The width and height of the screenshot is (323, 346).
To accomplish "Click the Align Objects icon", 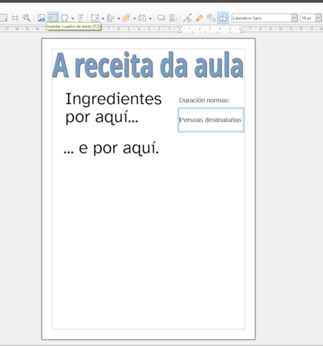I will (110, 18).
